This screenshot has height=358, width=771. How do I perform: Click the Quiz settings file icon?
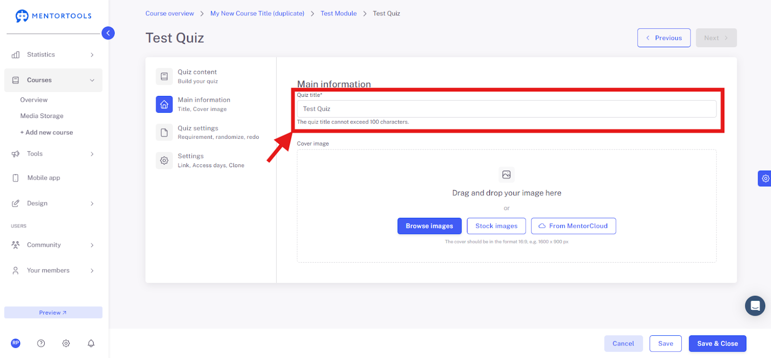coord(164,133)
